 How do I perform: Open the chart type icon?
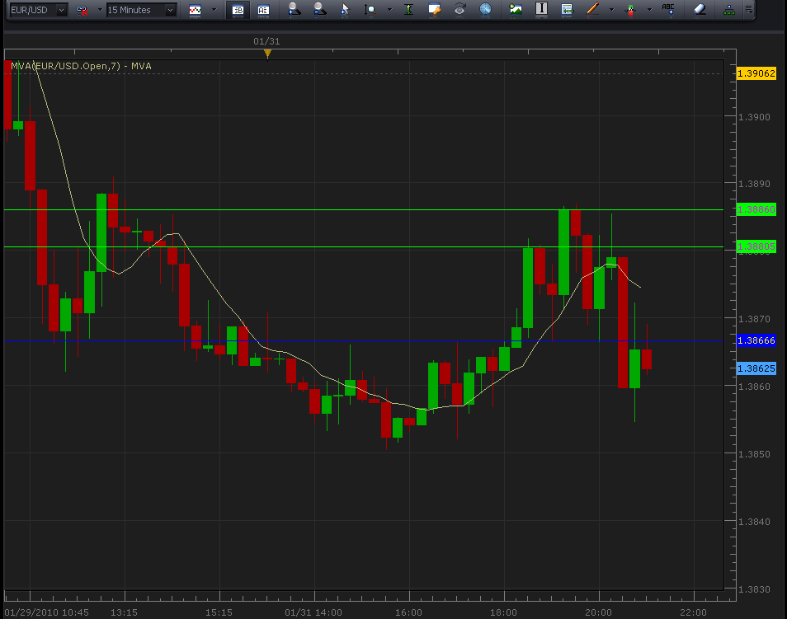195,10
